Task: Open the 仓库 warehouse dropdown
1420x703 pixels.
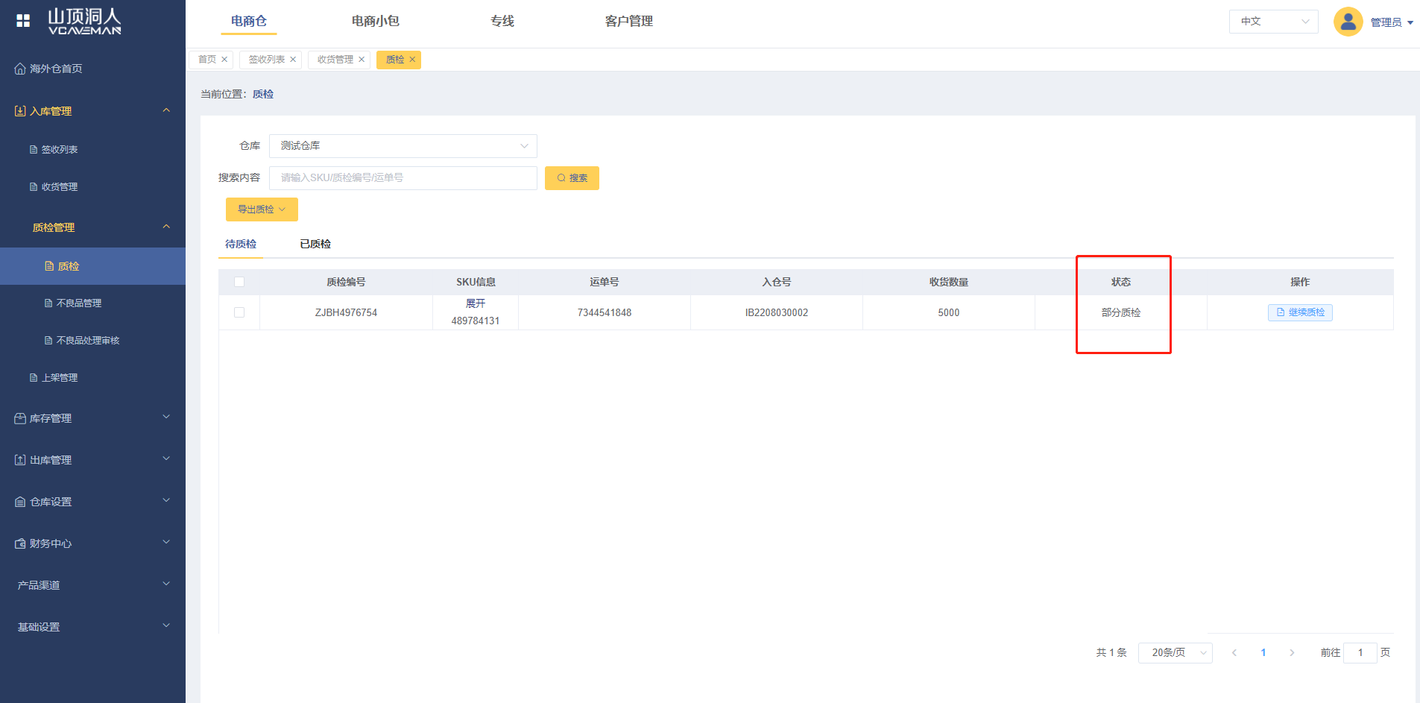Action: point(403,146)
